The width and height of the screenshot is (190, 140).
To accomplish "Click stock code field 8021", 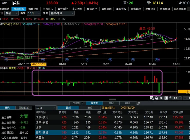I will [x=6, y=3].
